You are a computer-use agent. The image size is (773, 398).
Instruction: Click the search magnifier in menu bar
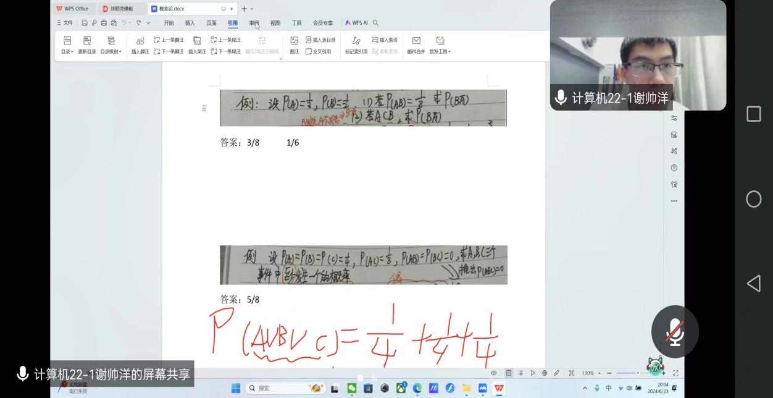click(375, 23)
